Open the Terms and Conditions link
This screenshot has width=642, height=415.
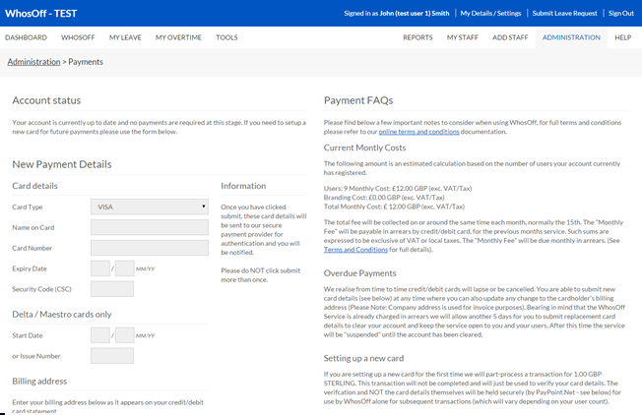pos(355,250)
